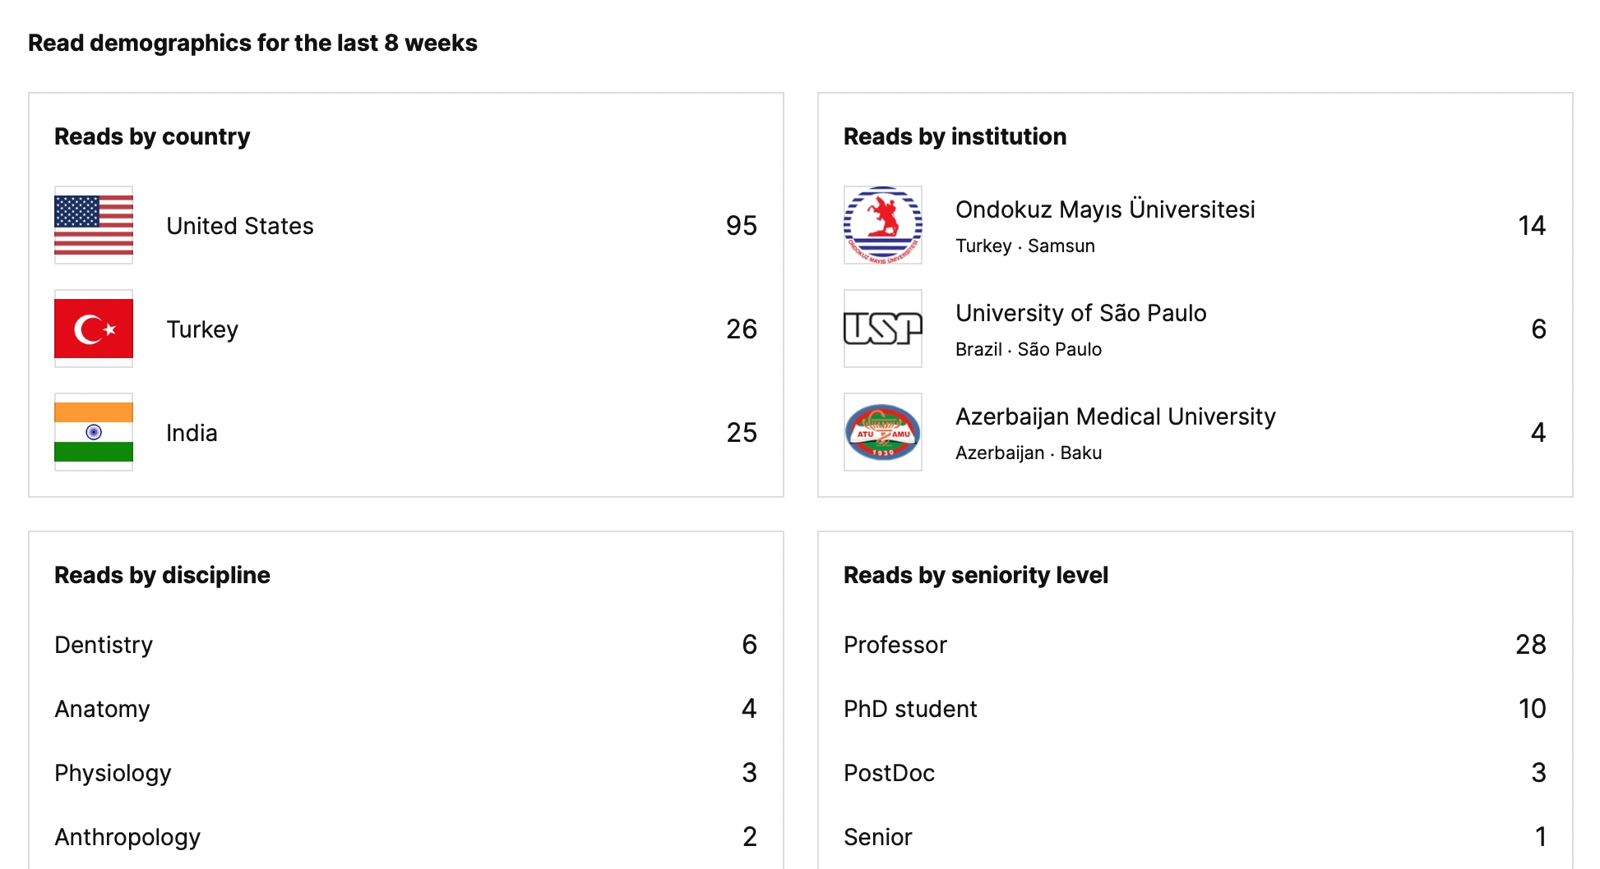Click the United States country label
The image size is (1600, 869).
(240, 226)
